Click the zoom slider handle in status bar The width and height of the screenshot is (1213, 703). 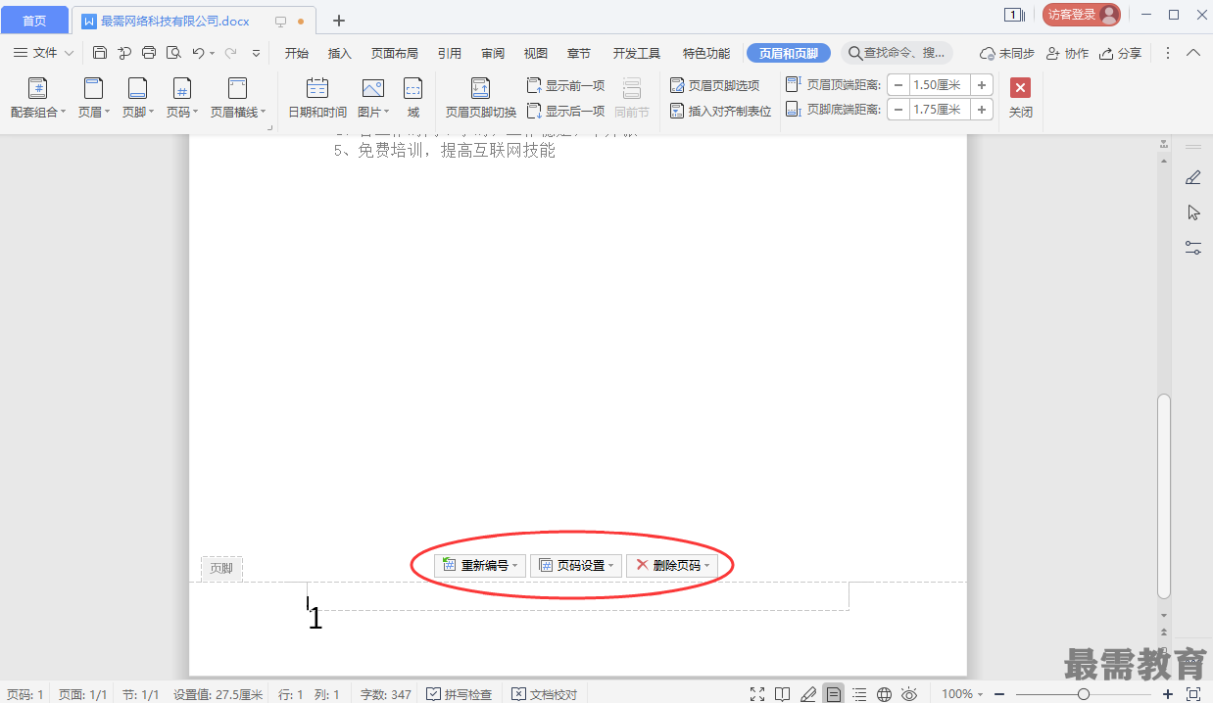(x=1084, y=694)
